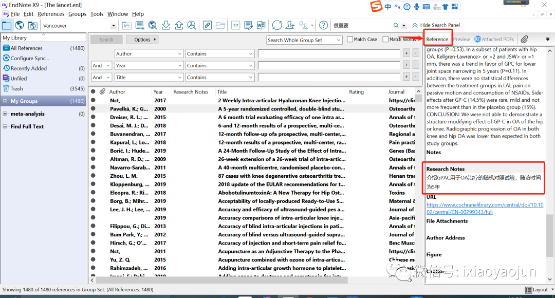Expand the My Groups set
Viewport: 555px width, 298px height.
[x=5, y=101]
